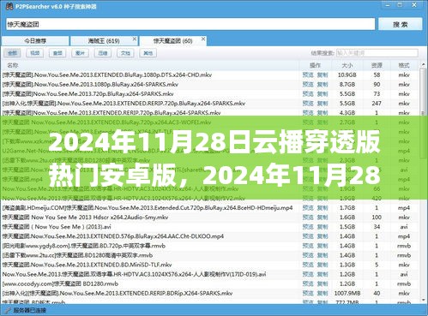Preview the 10.9GB CHD mkv result

(308, 75)
